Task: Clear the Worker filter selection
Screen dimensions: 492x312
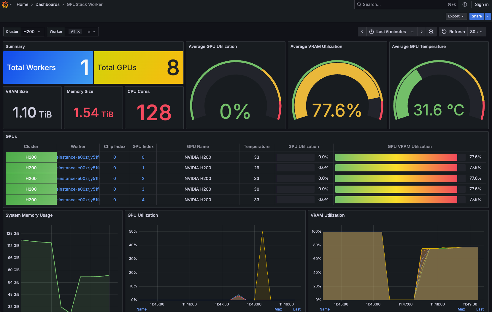Action: pyautogui.click(x=89, y=32)
